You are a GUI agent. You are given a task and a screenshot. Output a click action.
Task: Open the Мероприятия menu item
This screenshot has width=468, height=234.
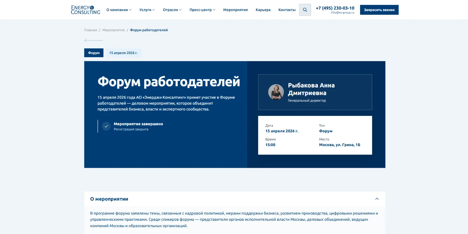(x=236, y=10)
